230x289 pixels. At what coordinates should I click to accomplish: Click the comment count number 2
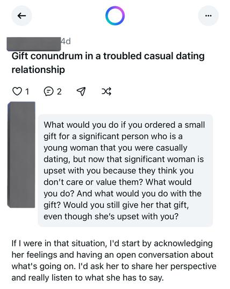click(59, 91)
